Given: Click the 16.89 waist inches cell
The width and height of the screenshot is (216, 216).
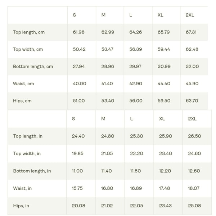Looking at the screenshot, I should (136, 188).
